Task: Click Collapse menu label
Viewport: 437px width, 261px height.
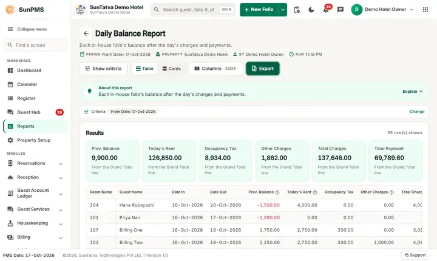Action: pyautogui.click(x=32, y=29)
